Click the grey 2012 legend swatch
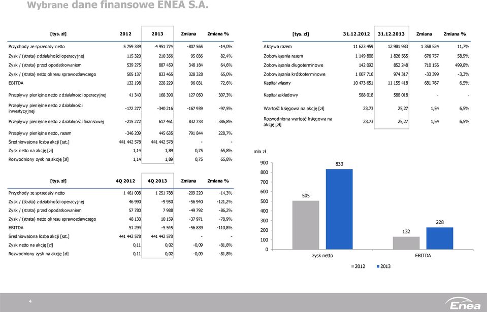 point(353,266)
